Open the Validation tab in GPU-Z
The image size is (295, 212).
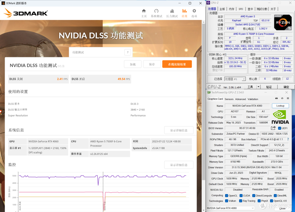253,99
